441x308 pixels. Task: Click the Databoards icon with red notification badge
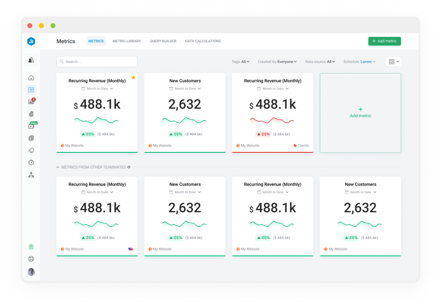click(x=31, y=101)
